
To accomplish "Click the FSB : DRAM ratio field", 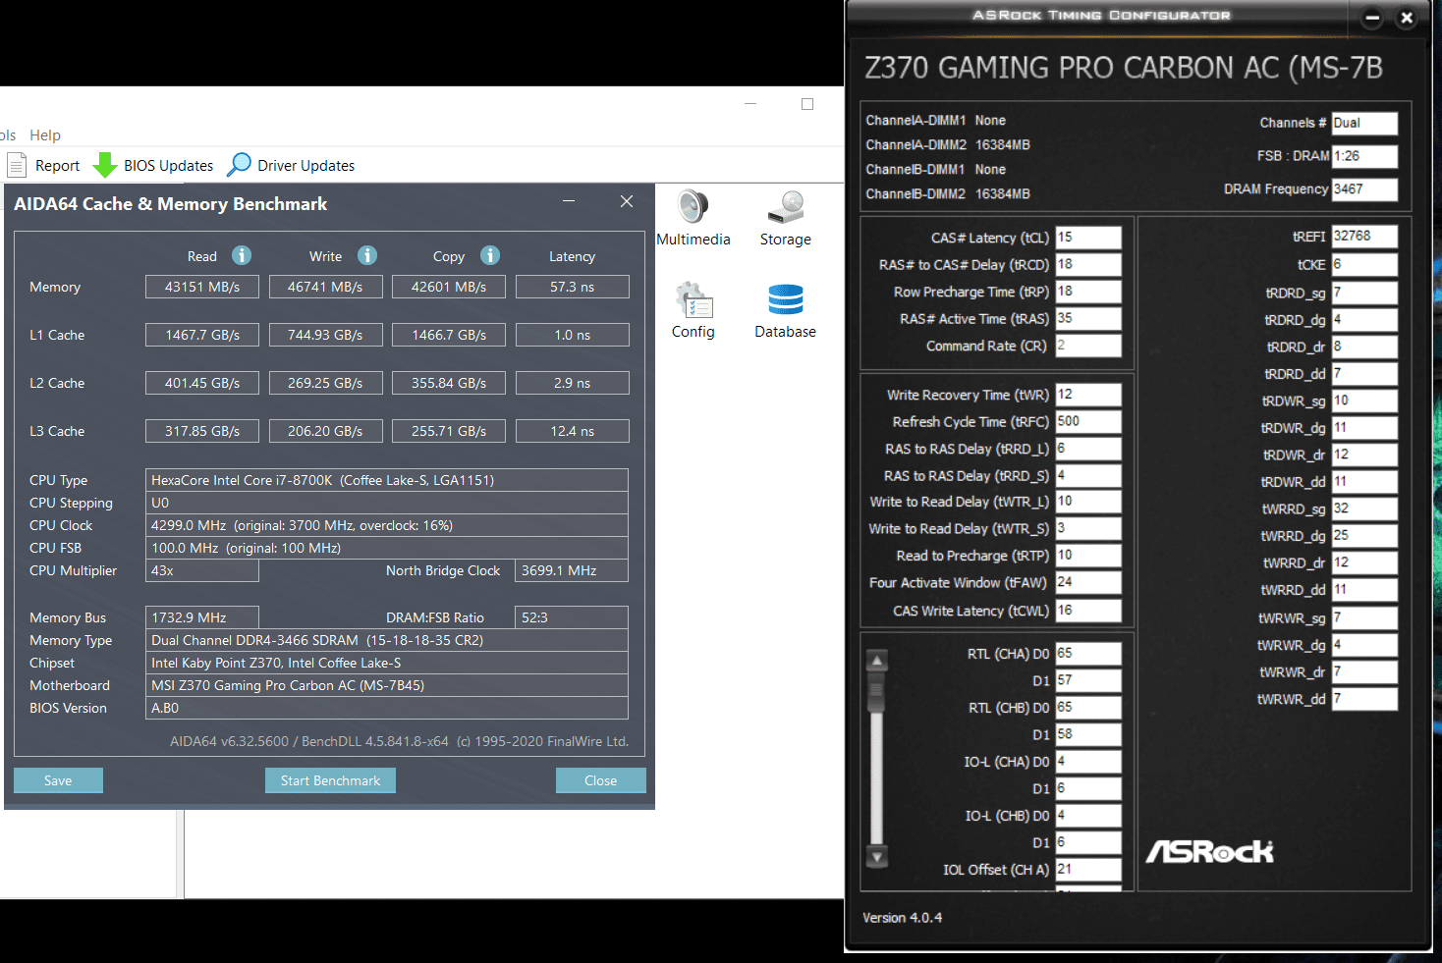I will tap(1364, 156).
